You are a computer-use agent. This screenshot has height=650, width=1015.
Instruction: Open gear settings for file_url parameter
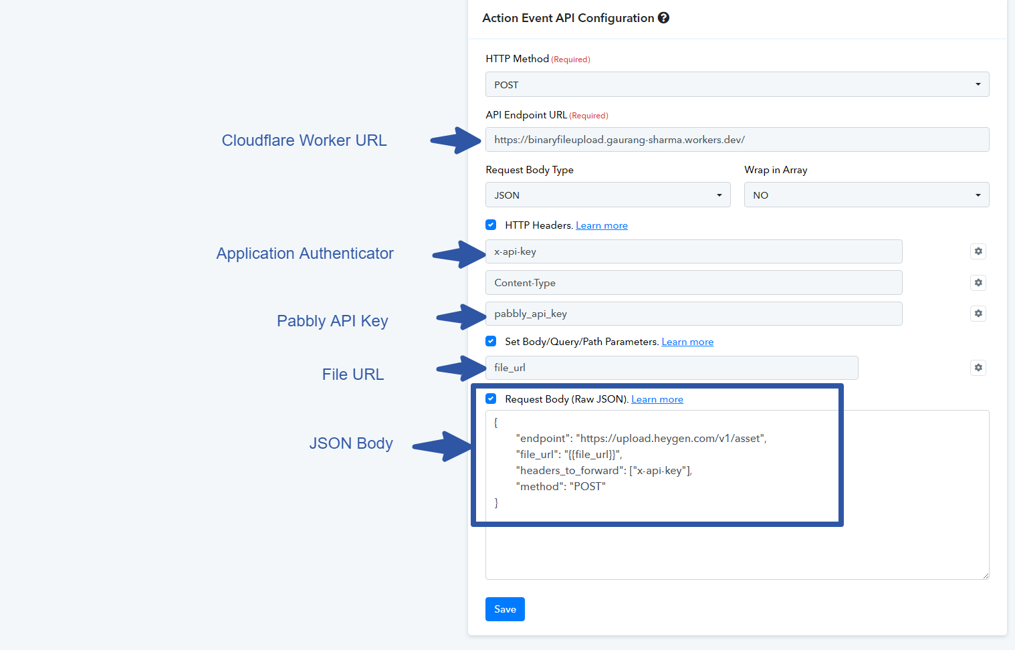pos(978,368)
